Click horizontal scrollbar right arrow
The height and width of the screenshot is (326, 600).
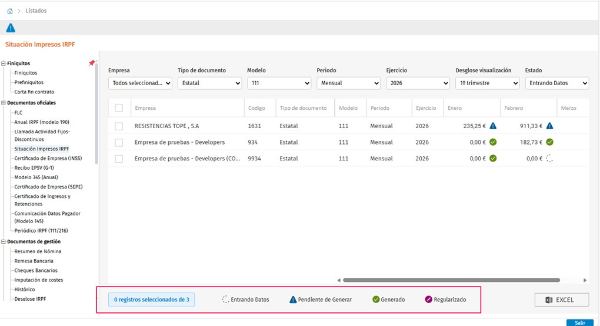[x=585, y=280]
